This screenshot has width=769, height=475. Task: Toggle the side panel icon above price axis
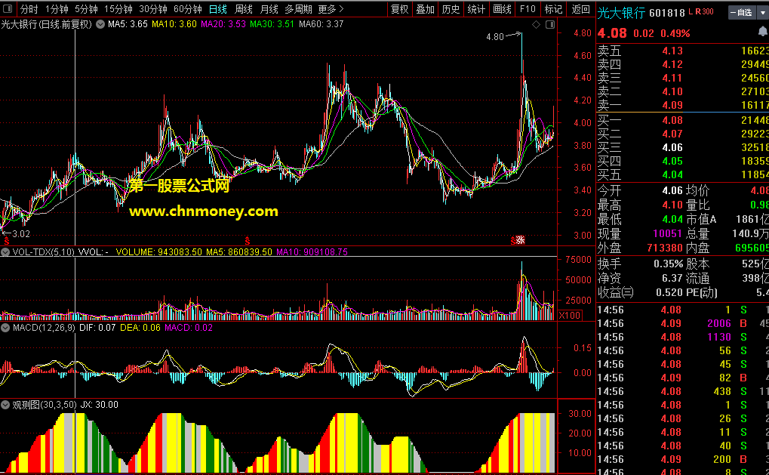(550, 24)
